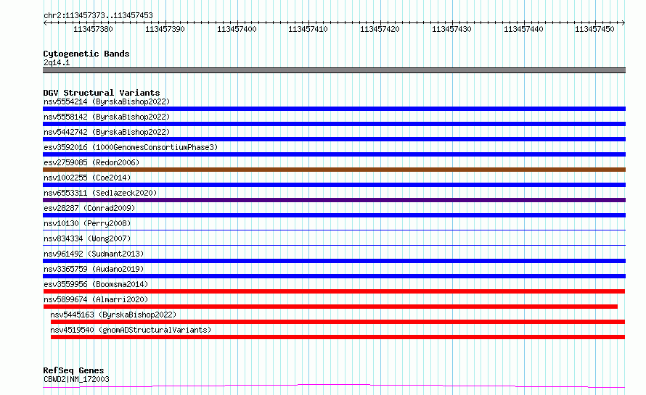Screen dimensions: 646x395
Task: Click the thin blue line for nsv834334
Action: (334, 245)
